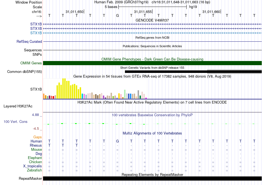262x185 pixels.
Task: Open the RefSeq Curated track label
Action: 29,41
